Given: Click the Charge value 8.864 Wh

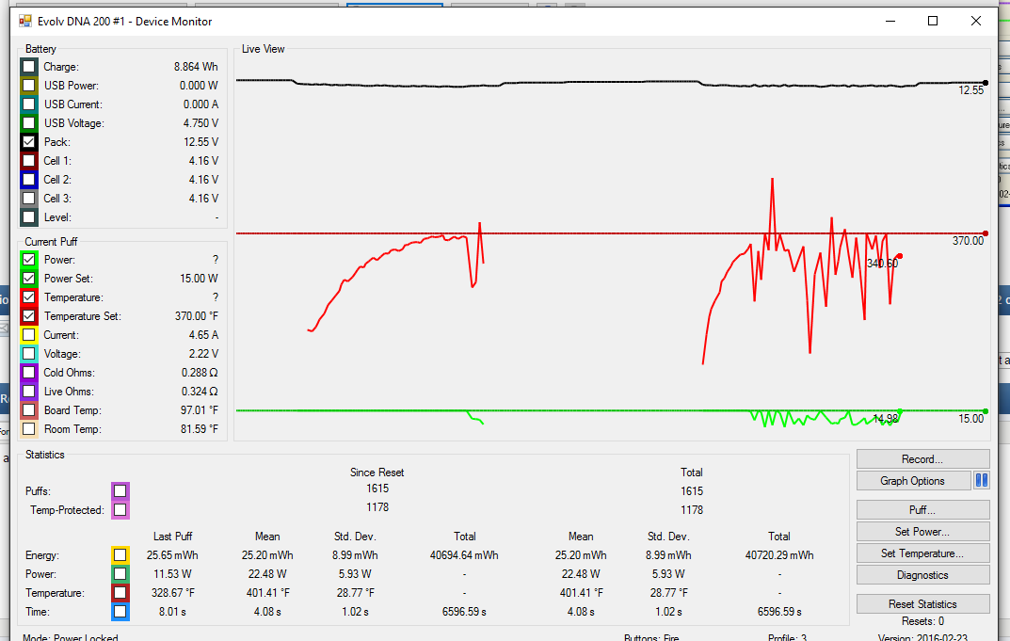Looking at the screenshot, I should pos(196,67).
